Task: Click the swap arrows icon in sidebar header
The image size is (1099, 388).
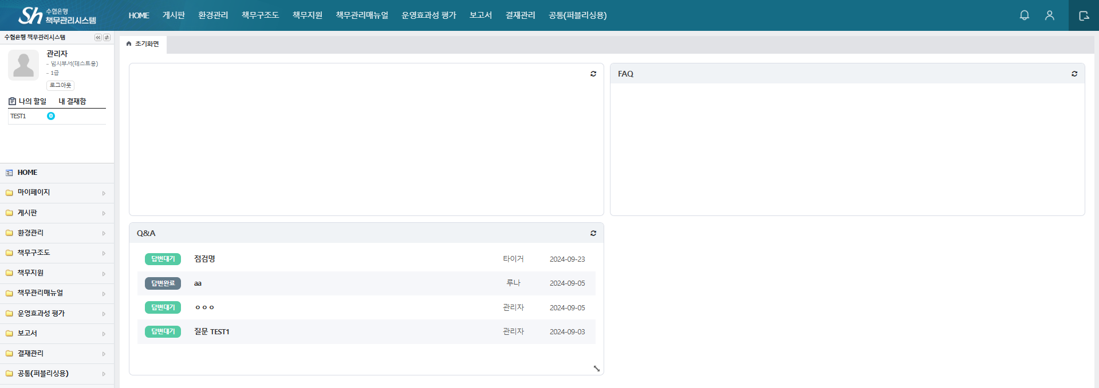Action: click(x=107, y=37)
